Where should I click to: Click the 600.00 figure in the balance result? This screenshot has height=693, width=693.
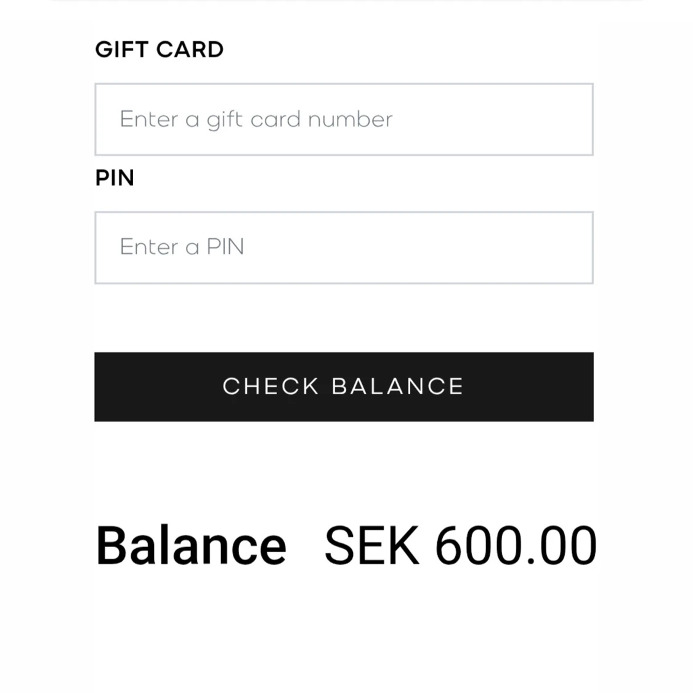516,545
